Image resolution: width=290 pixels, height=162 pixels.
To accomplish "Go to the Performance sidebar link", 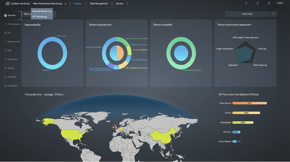I will 13,59.
